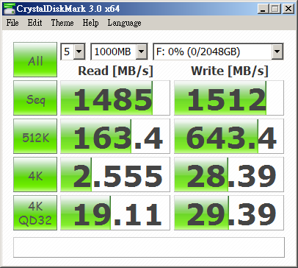Run all benchmarks with All button
The height and width of the screenshot is (268, 298).
35,60
